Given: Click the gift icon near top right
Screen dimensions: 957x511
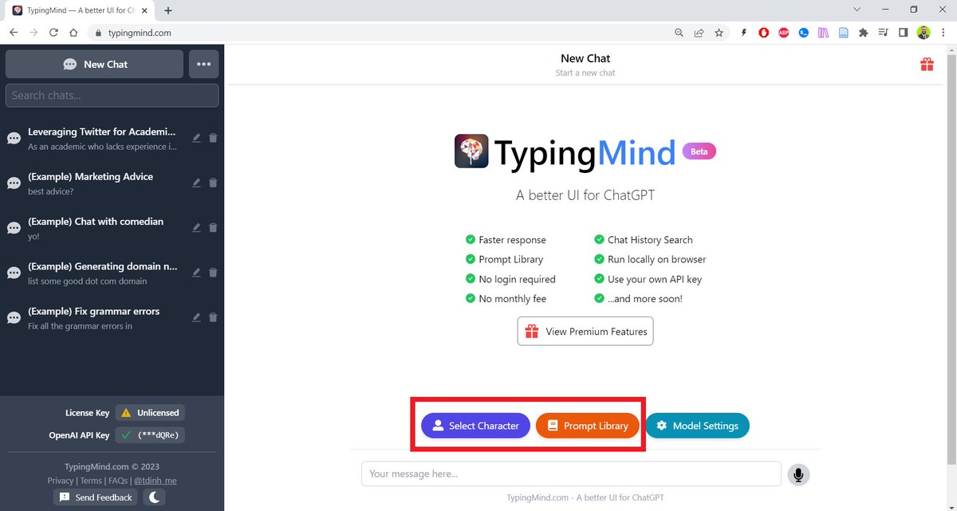Looking at the screenshot, I should 927,64.
